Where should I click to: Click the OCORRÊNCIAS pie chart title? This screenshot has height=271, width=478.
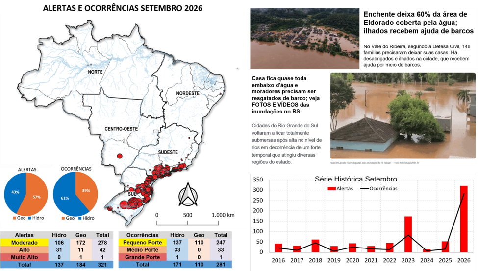tap(76, 169)
